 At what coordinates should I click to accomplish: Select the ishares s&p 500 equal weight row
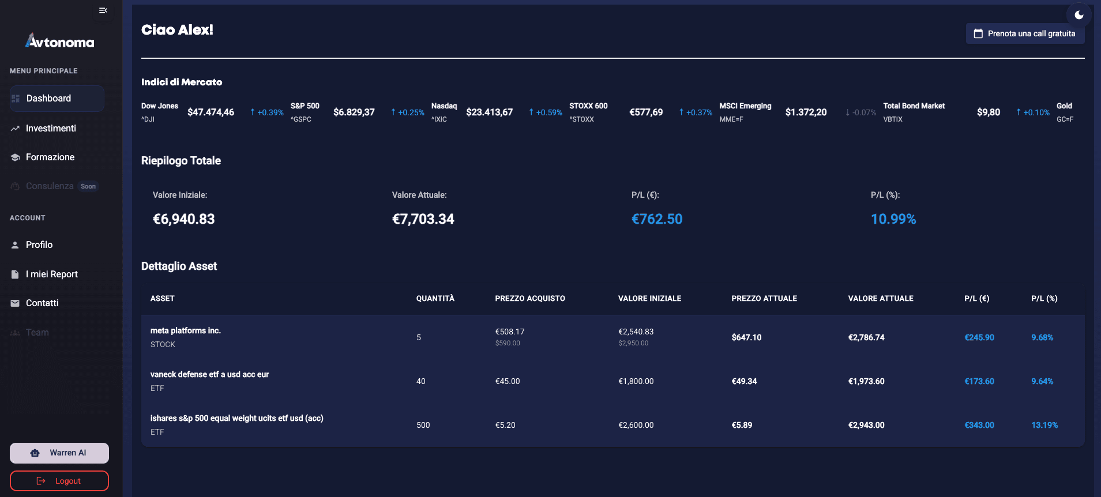tap(612, 425)
